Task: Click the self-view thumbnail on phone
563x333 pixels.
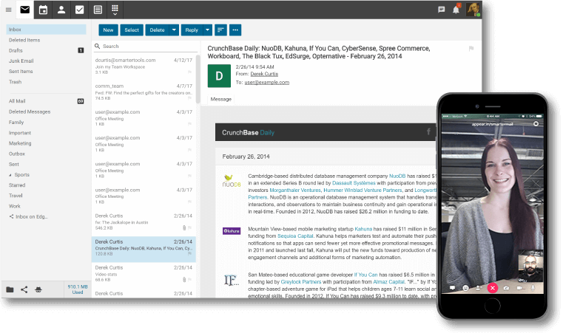Action: pos(531,266)
